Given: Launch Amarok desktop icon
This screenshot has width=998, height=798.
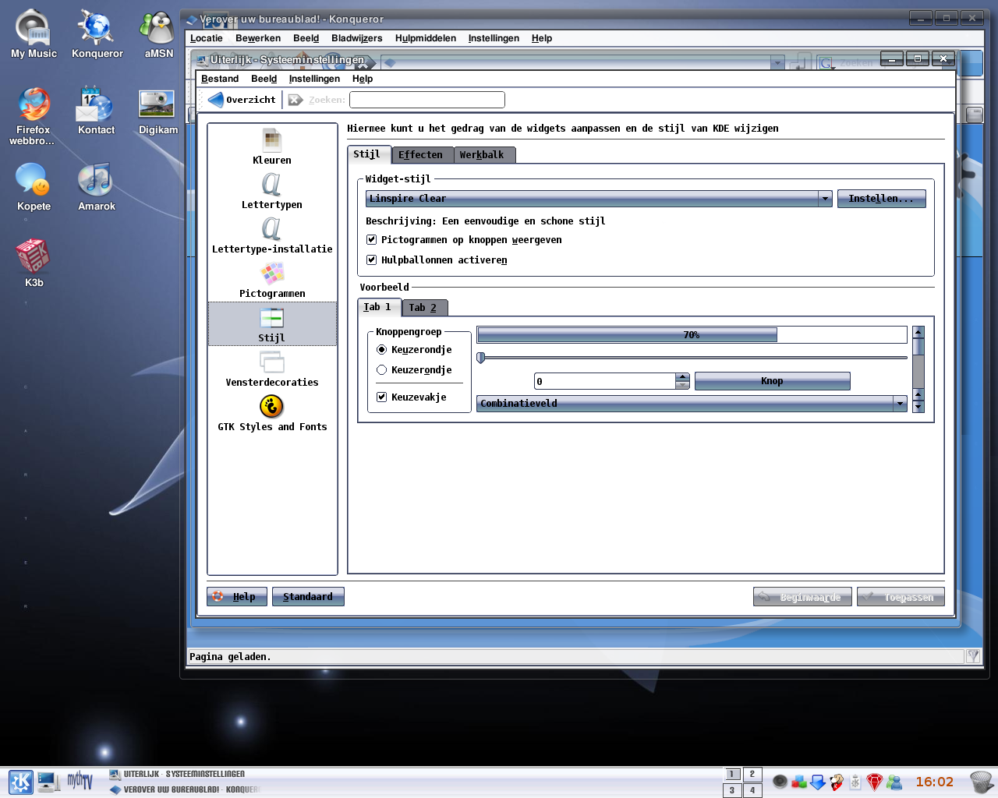Looking at the screenshot, I should 97,187.
